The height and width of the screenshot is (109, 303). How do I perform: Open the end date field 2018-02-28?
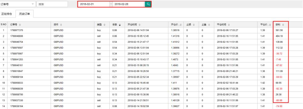[129, 4]
